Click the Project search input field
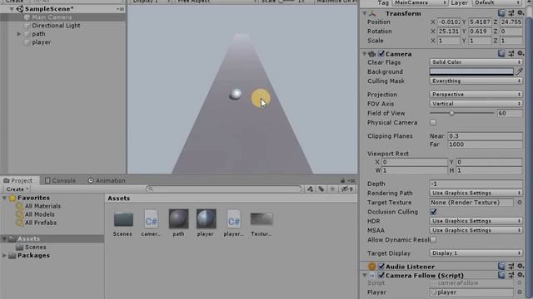Viewport: 533px width, 299px height. pyautogui.click(x=224, y=189)
